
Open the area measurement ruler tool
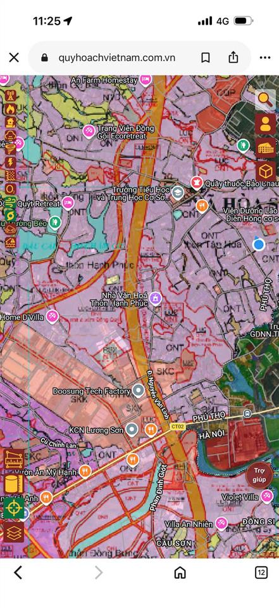(x=14, y=460)
